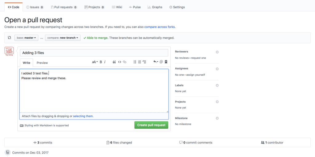This screenshot has height=157, width=315.
Task: Insert a link
Action: click(125, 62)
